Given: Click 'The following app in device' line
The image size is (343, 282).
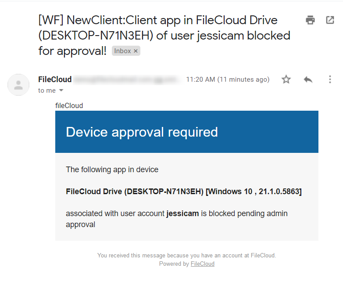Looking at the screenshot, I should coord(112,170).
